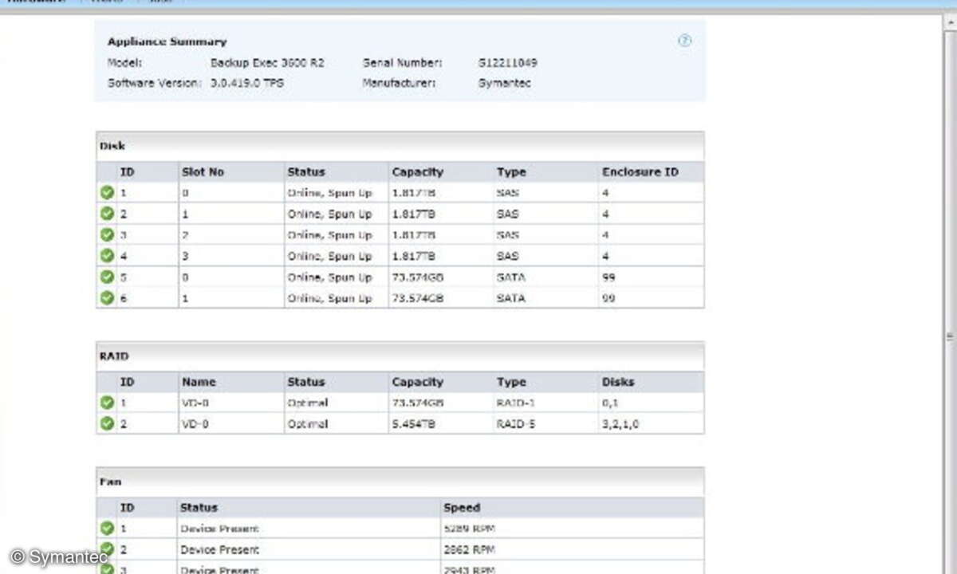Click the Status header in RAID table
The image size is (957, 574).
click(306, 382)
